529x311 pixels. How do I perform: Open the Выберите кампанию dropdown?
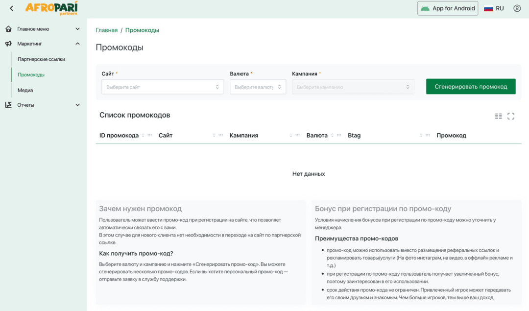pyautogui.click(x=353, y=87)
